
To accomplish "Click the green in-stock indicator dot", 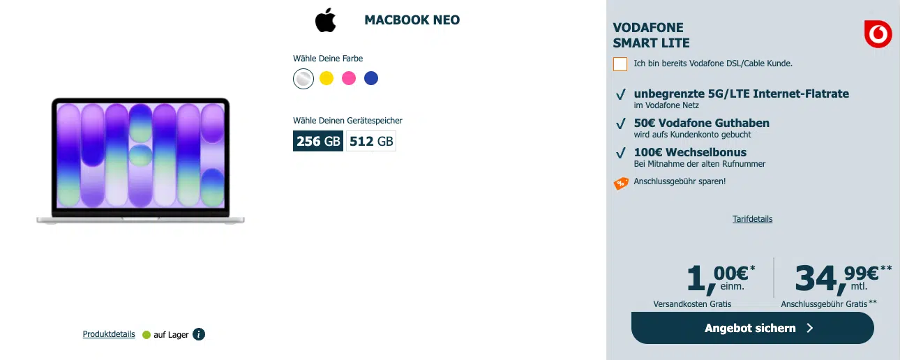I will (147, 335).
